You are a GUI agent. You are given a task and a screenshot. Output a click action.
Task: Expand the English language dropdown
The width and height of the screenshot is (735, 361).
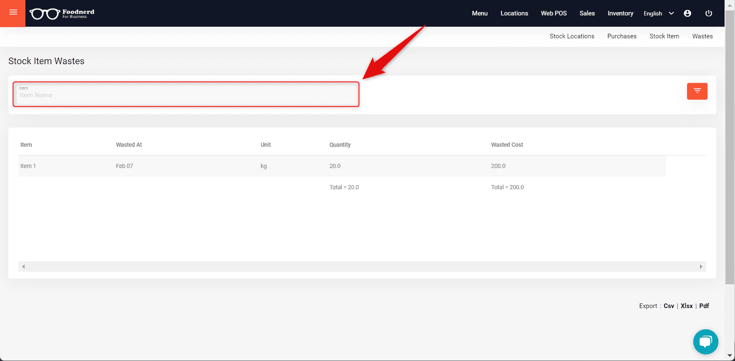coord(658,13)
